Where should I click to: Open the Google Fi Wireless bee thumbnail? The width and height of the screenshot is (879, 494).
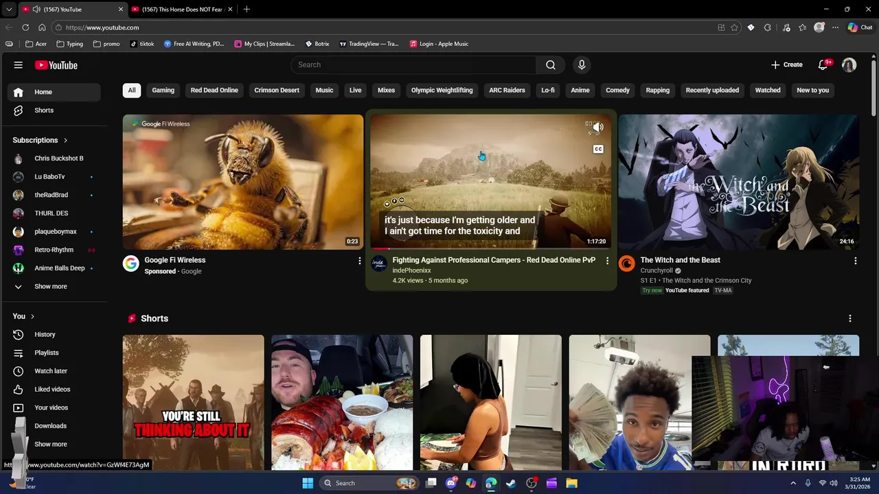point(243,182)
